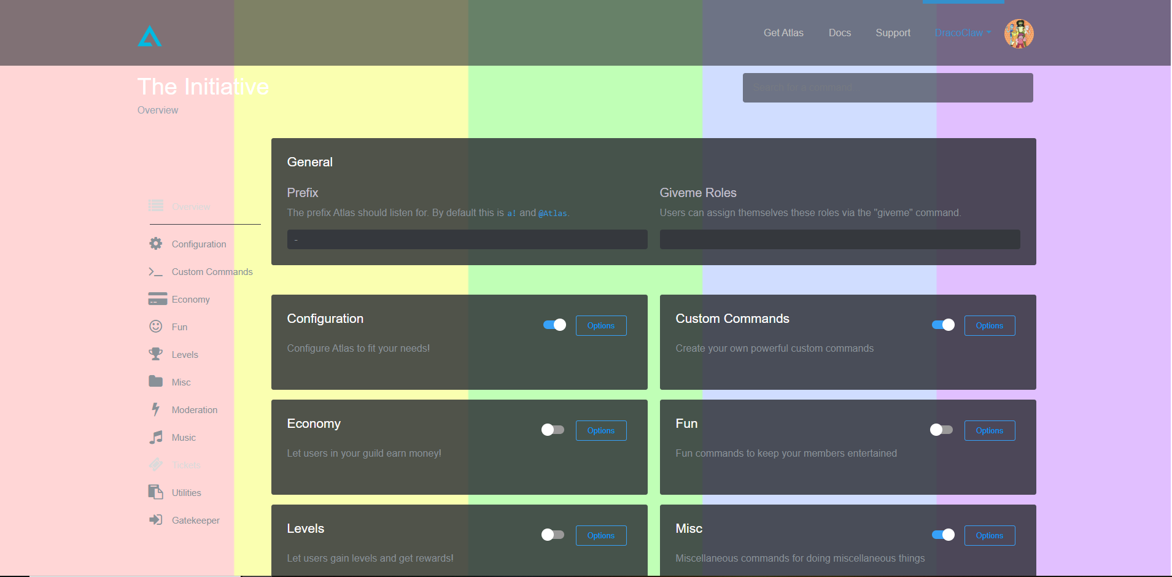Select Fun in the sidebar
The height and width of the screenshot is (577, 1172).
(180, 327)
